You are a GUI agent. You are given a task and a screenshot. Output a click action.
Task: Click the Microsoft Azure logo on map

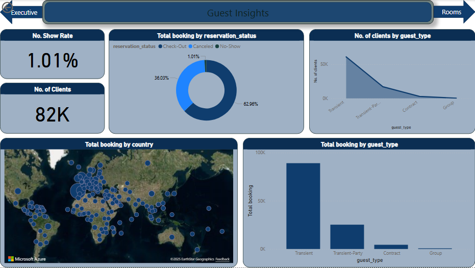point(27,259)
